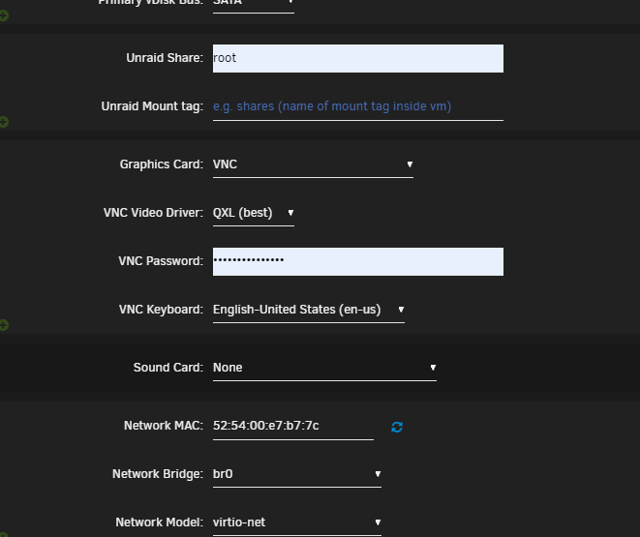This screenshot has height=537, width=640.
Task: Click the VNC Keyboard label
Action: point(161,310)
